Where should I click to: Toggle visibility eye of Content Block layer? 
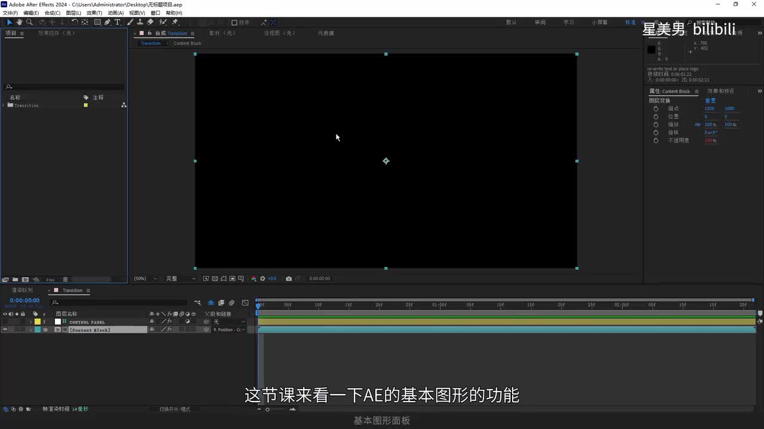pos(5,329)
